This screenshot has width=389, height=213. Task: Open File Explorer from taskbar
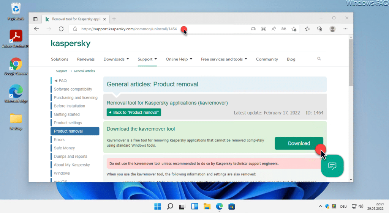[207, 206]
